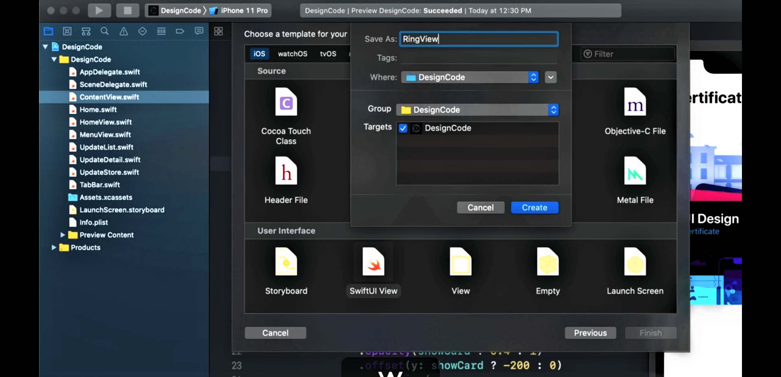Click Create in the save sheet
The height and width of the screenshot is (377, 781).
point(534,208)
